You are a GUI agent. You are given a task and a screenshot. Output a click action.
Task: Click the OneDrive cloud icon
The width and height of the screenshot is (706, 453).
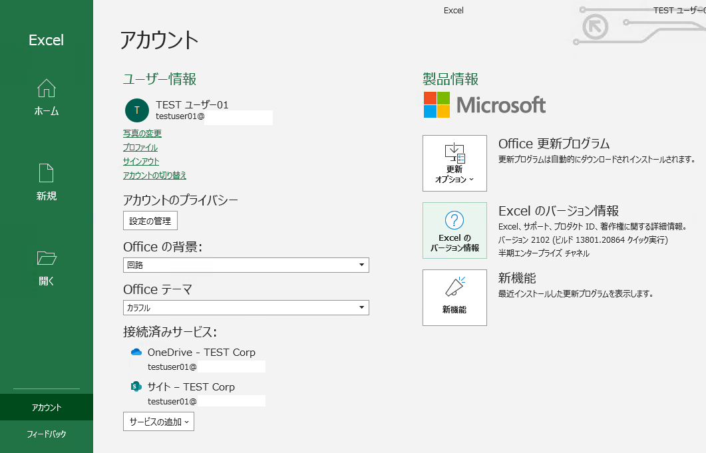pyautogui.click(x=136, y=352)
